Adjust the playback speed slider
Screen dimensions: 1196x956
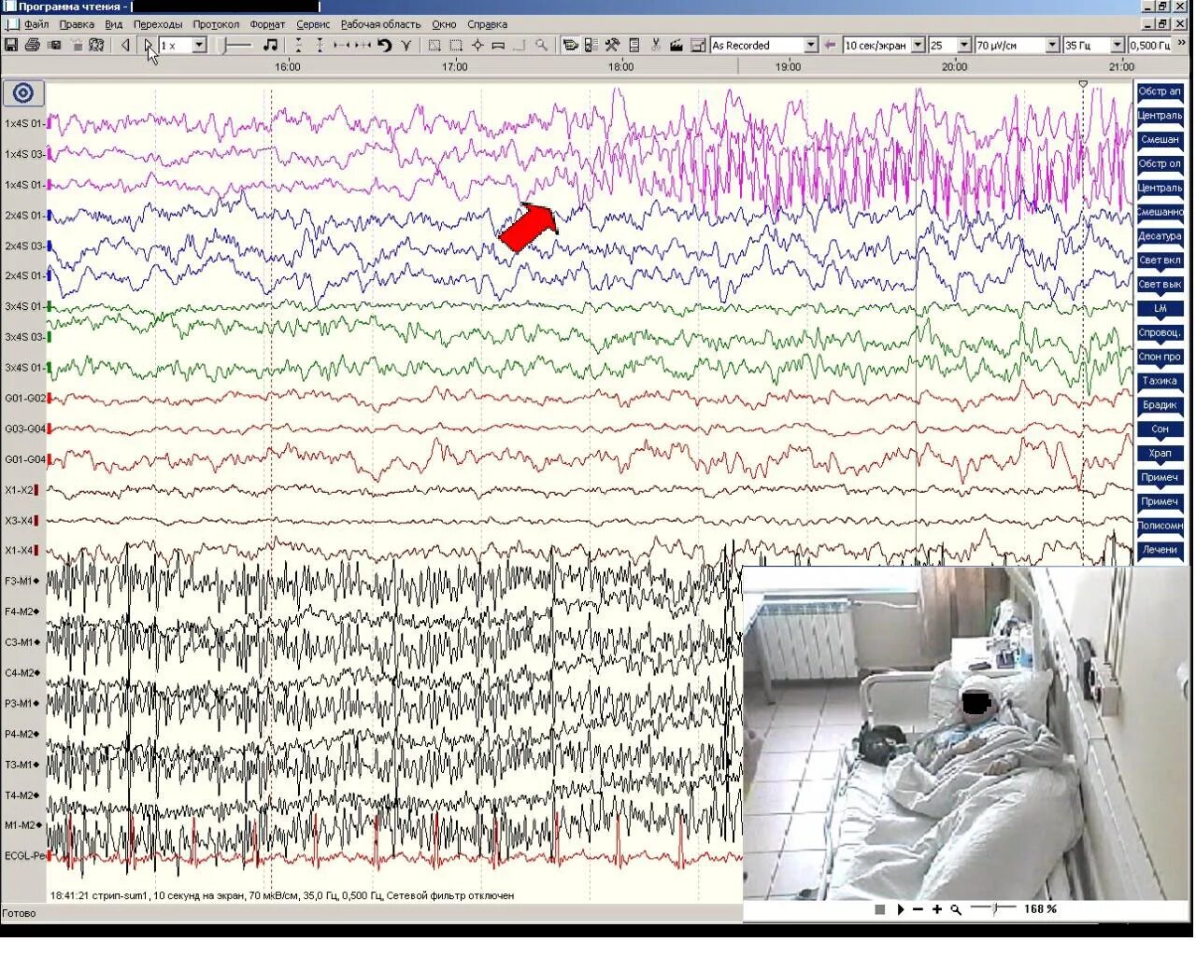coord(238,45)
